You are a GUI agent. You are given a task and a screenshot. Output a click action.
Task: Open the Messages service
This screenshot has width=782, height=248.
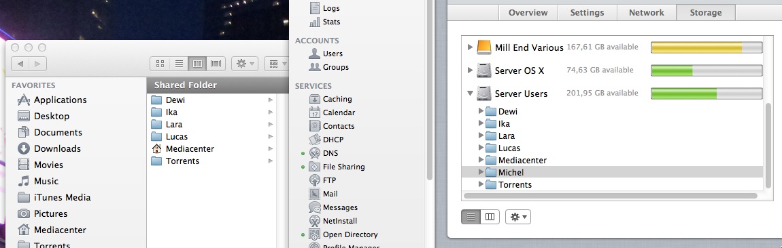click(333, 207)
